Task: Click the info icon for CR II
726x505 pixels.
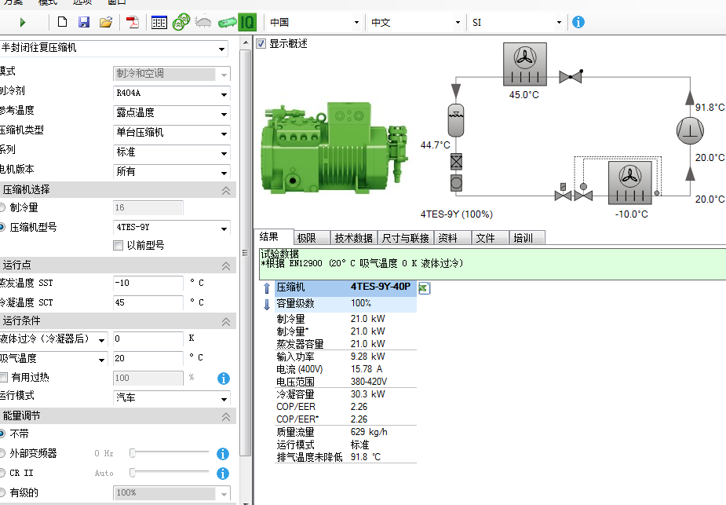Action: click(223, 474)
